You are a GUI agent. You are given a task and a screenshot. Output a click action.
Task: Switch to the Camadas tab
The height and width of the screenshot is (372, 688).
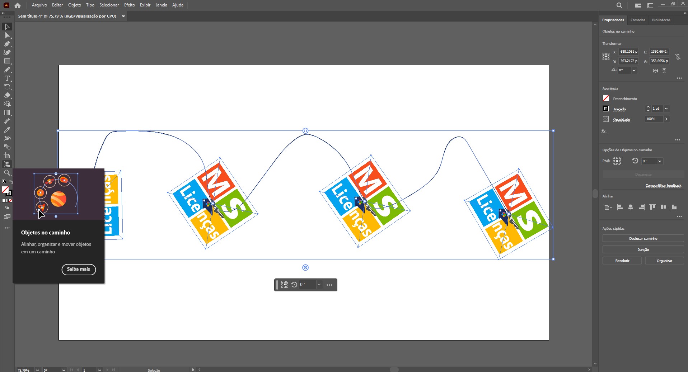[x=637, y=20]
